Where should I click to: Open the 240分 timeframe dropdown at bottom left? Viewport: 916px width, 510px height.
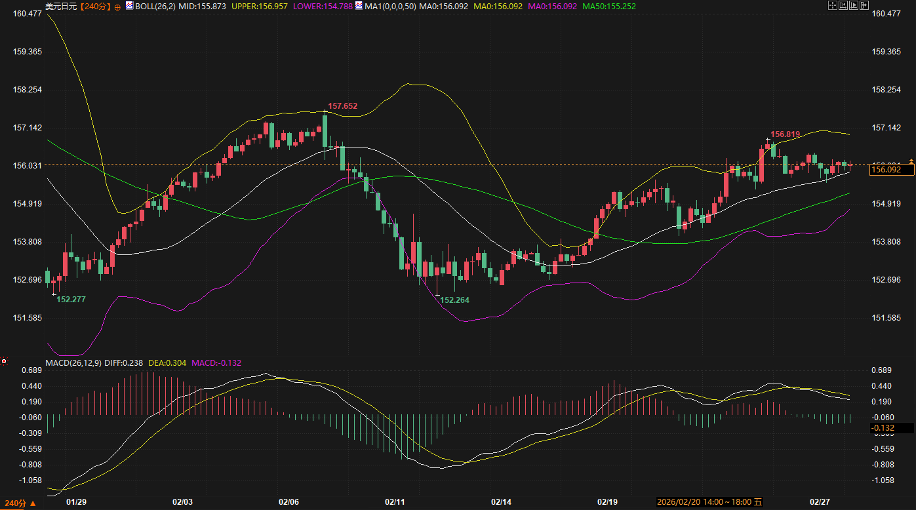click(20, 503)
